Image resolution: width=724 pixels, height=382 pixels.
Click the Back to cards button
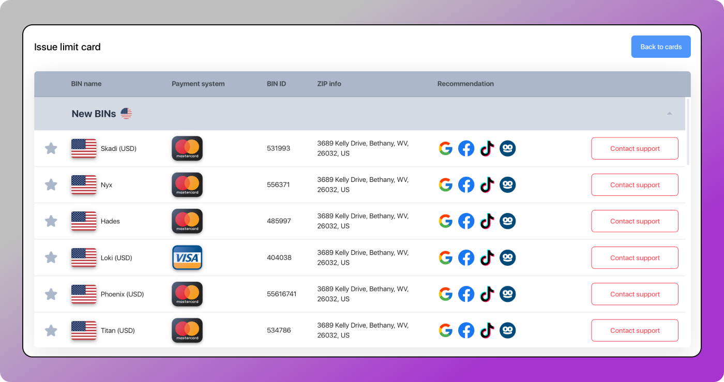(660, 47)
